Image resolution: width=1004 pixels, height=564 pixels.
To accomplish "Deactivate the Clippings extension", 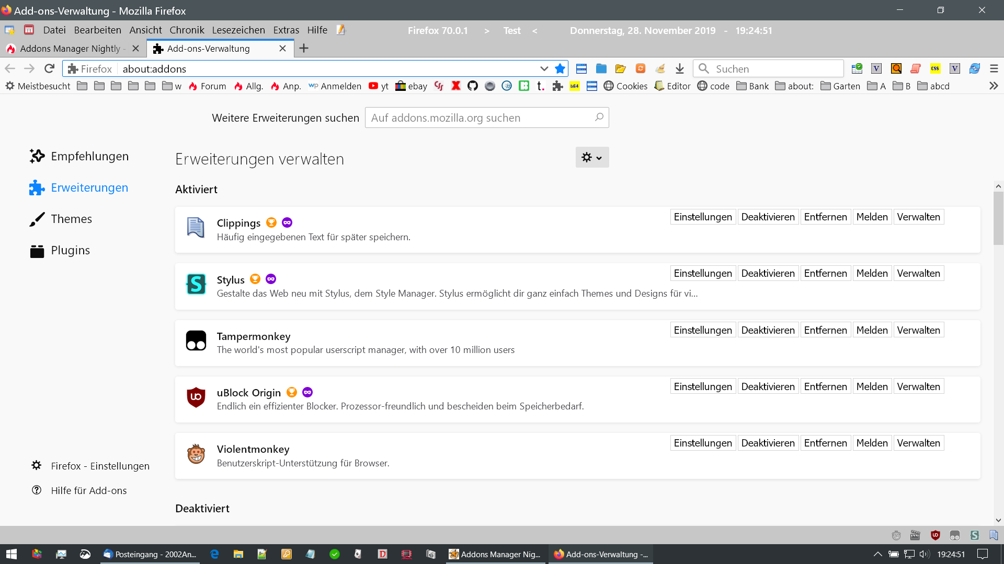I will (x=768, y=217).
